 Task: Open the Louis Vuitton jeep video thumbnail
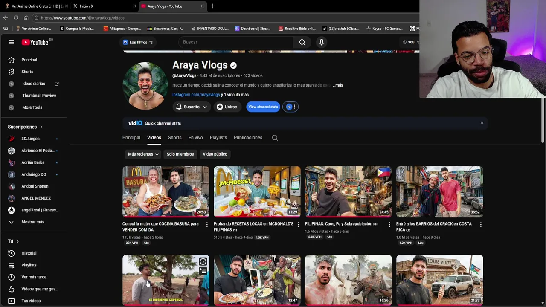[440, 280]
